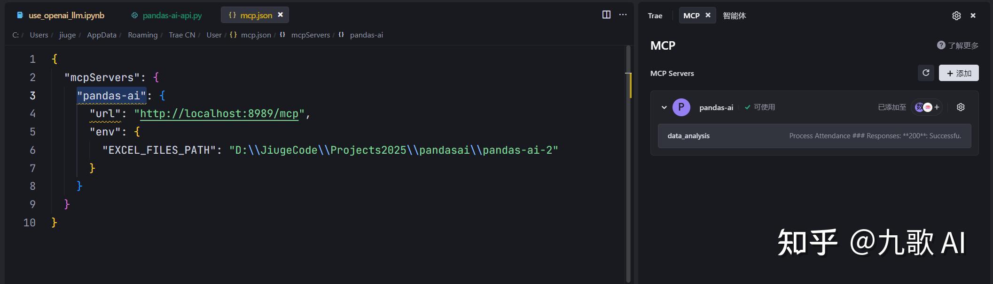Screen dimensions: 993x284
Task: Close the mcp.json editor tab
Action: (x=281, y=15)
